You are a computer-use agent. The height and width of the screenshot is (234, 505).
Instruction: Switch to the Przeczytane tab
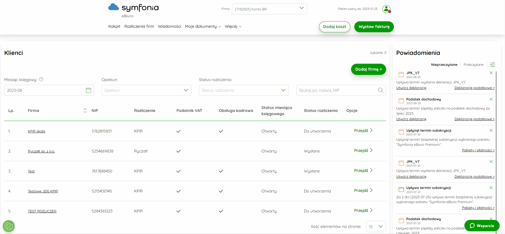473,64
